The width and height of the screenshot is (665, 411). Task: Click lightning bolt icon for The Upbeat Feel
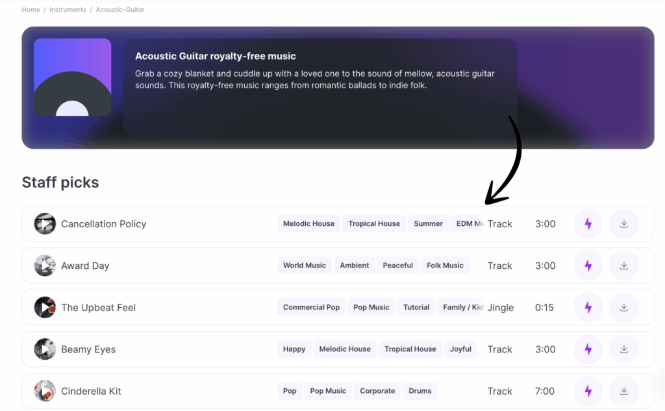click(x=588, y=308)
